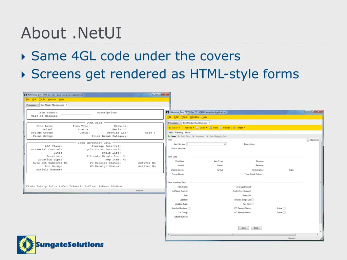Click Item Number input in right window

pyautogui.click(x=207, y=144)
